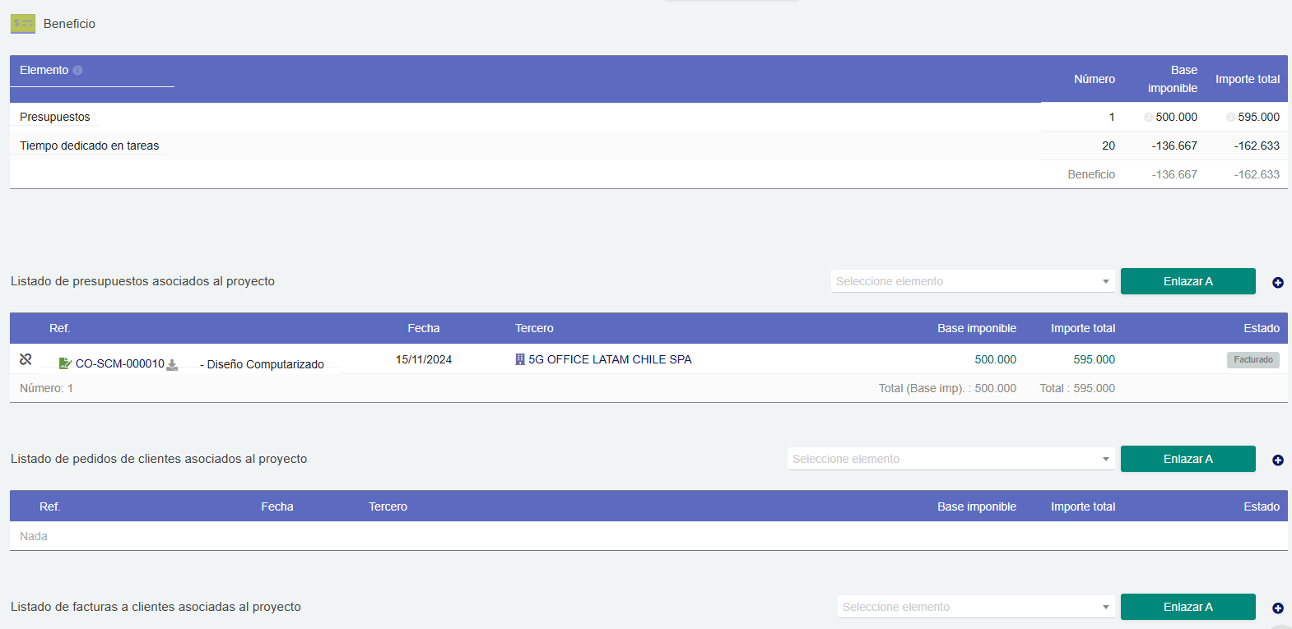The height and width of the screenshot is (629, 1292).
Task: Download the CO-SCM-000010 document
Action: tap(172, 365)
